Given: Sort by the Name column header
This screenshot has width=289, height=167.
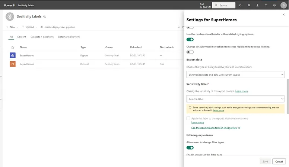Looking at the screenshot, I should tap(23, 47).
